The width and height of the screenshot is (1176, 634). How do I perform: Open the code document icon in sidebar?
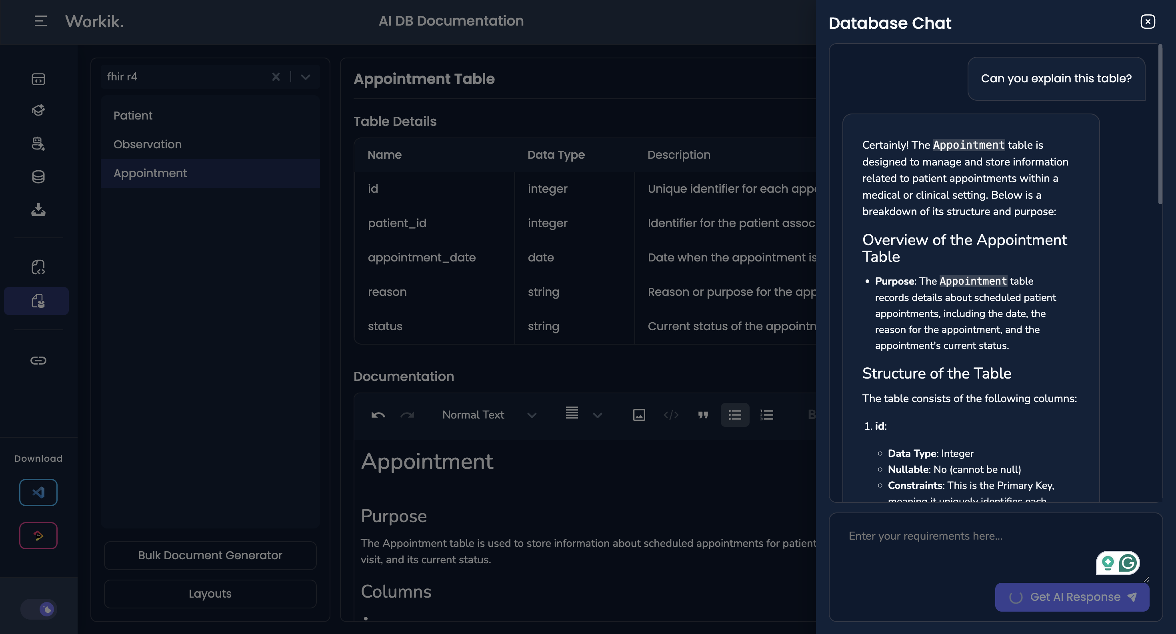click(x=38, y=267)
